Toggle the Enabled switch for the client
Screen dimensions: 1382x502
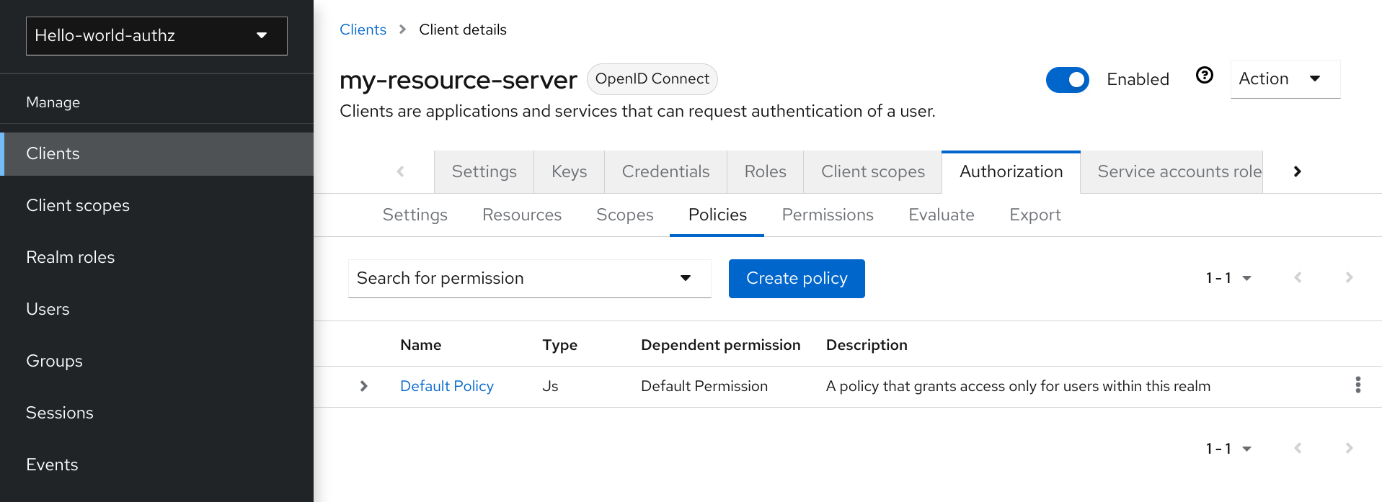tap(1067, 79)
